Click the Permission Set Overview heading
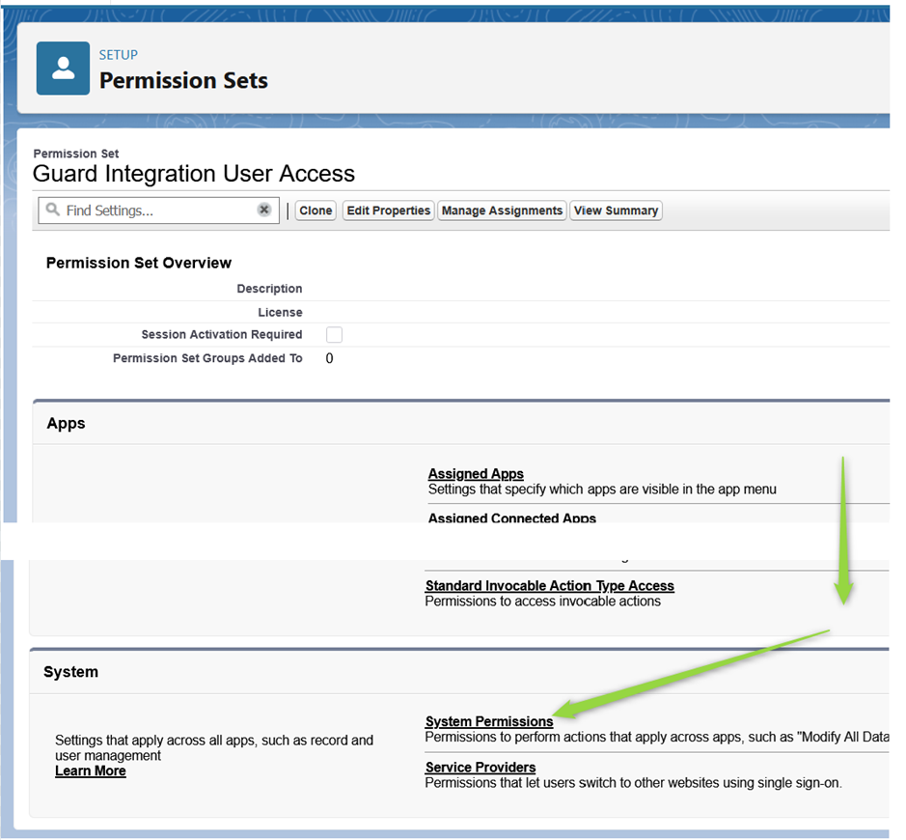This screenshot has width=906, height=840. [139, 263]
